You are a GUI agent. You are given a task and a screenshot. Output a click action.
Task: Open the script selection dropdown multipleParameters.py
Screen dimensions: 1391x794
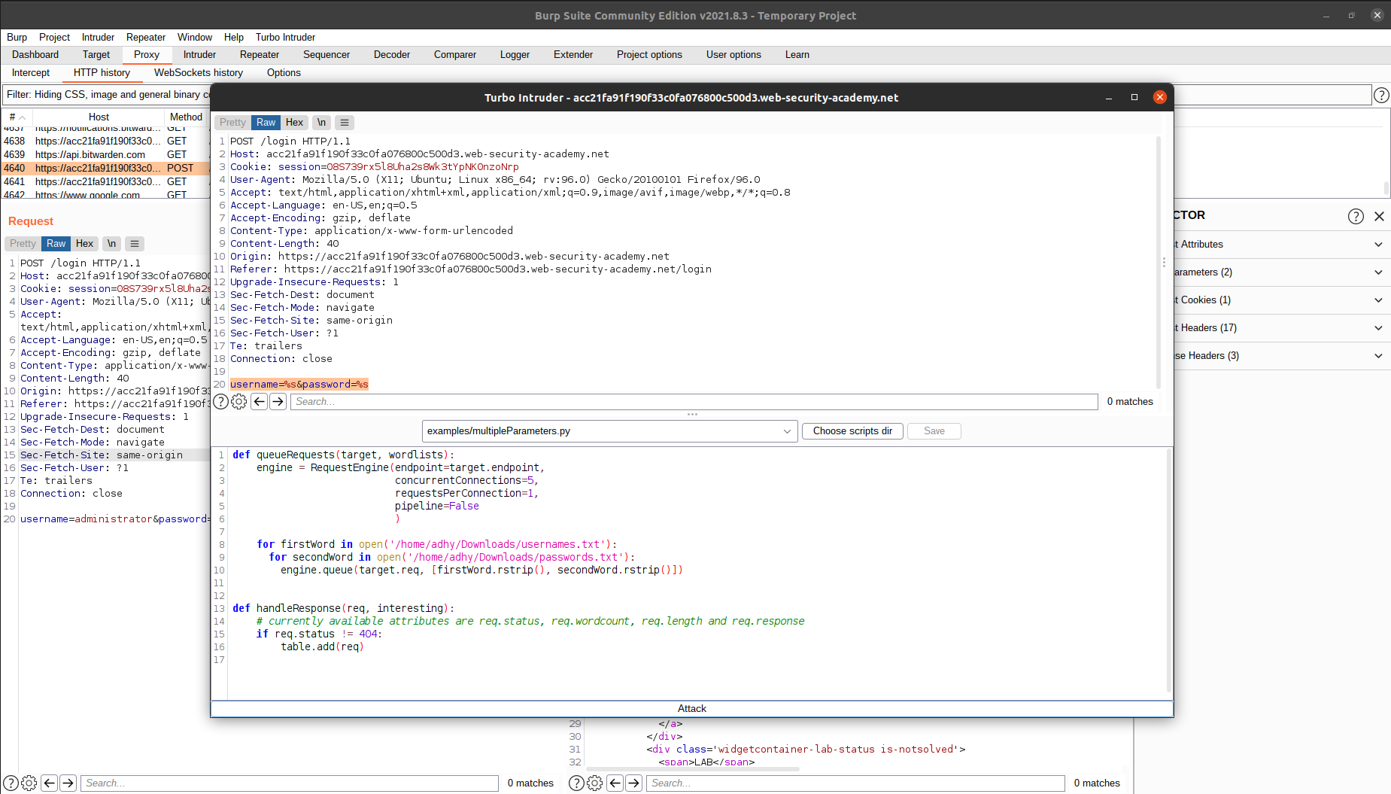(x=609, y=431)
